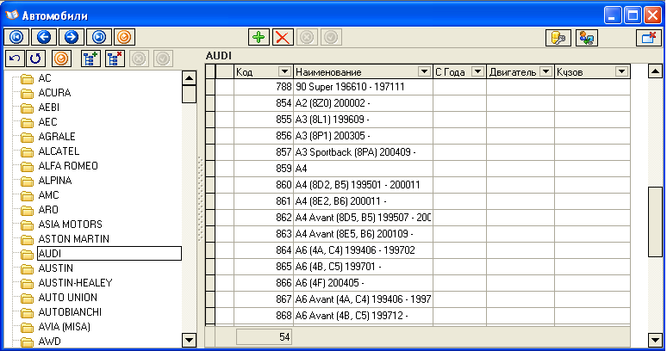
Task: Click table vertical scrollbar thumb
Action: (x=656, y=222)
